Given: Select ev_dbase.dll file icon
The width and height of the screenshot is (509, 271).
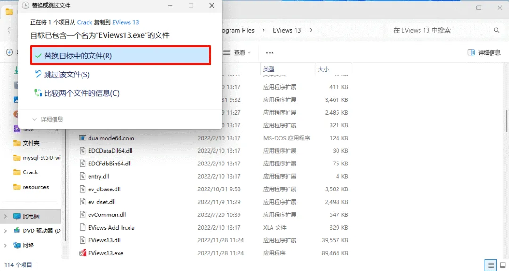Looking at the screenshot, I should [x=82, y=189].
